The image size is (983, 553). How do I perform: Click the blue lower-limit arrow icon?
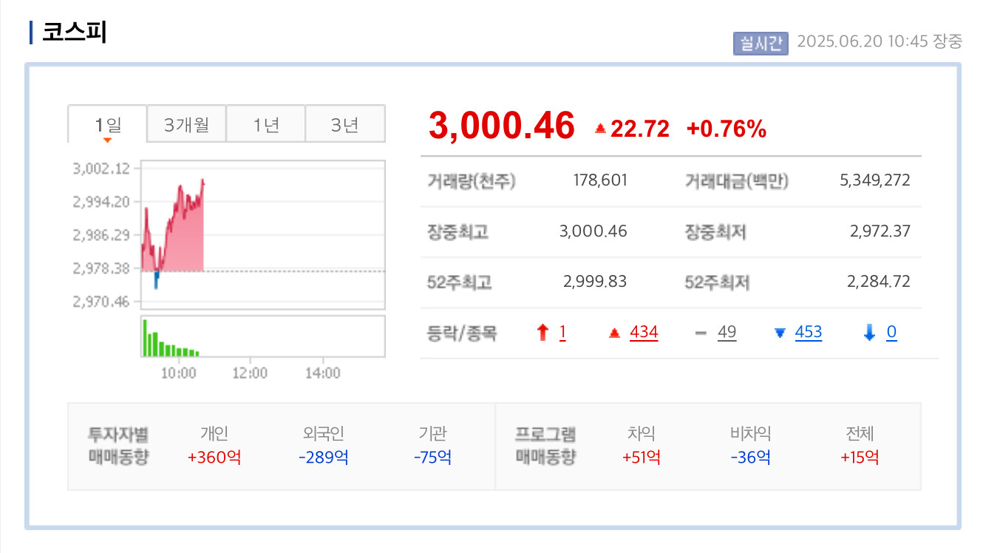tap(869, 333)
